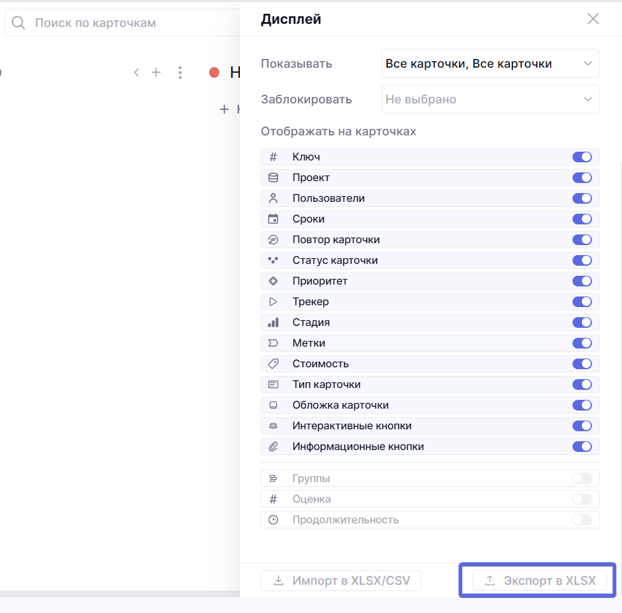Click the Экспорт в XLSX button

point(539,580)
